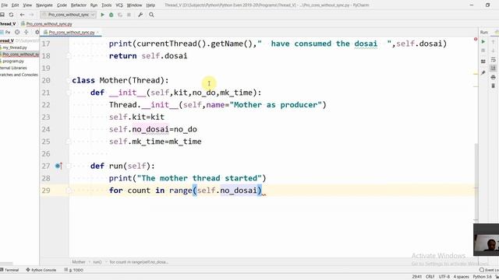Click the up stack trace arrow in Run panel

494,41
